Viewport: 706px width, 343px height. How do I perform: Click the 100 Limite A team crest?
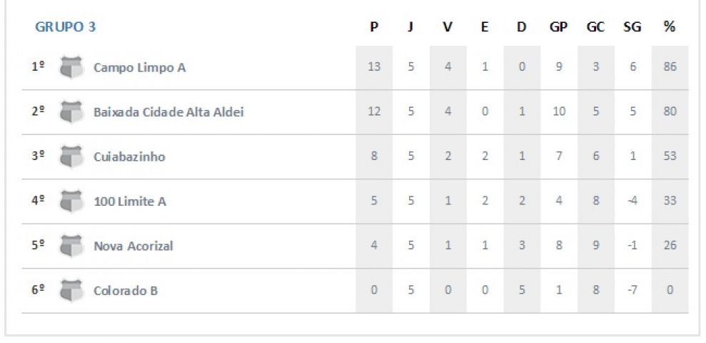[x=71, y=201]
